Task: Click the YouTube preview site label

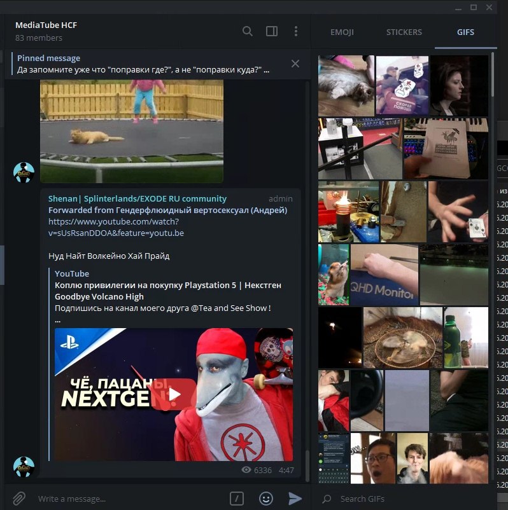Action: coord(72,273)
